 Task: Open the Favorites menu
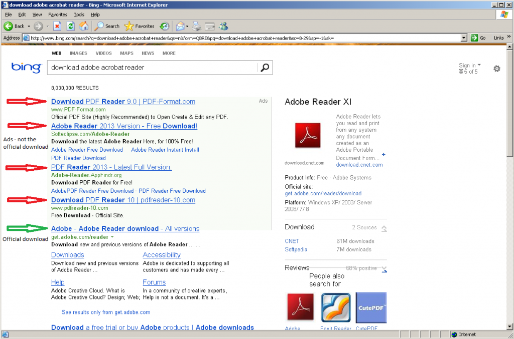pos(58,15)
